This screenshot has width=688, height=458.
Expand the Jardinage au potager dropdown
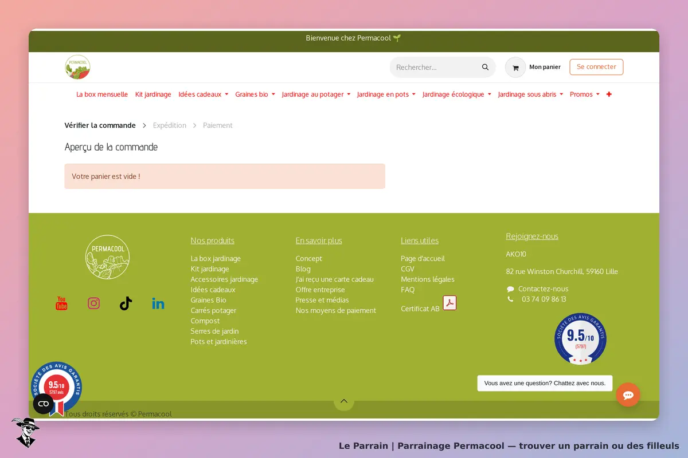click(x=316, y=94)
